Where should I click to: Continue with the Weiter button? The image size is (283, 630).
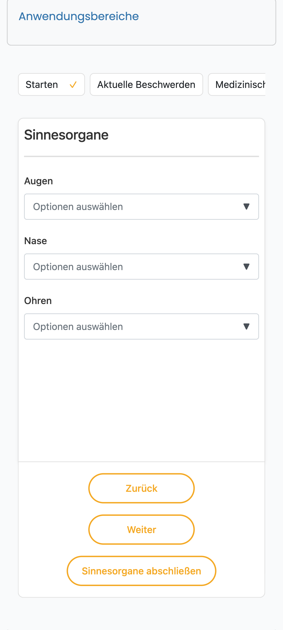(x=141, y=530)
